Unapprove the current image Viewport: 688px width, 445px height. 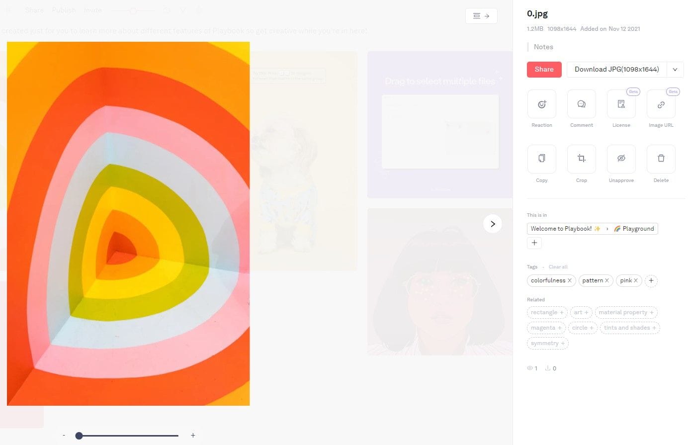[621, 158]
